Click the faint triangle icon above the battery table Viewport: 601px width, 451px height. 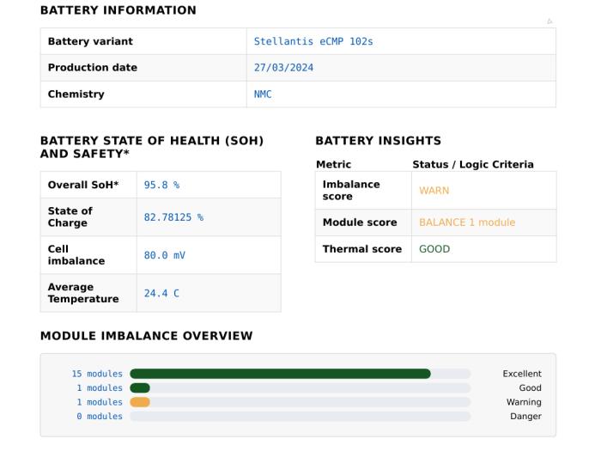(549, 21)
